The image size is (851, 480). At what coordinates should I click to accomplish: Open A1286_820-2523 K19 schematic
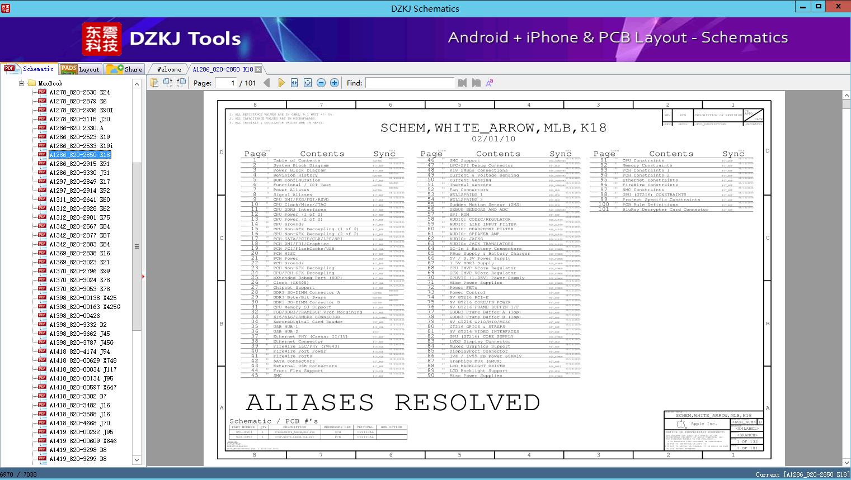tap(79, 137)
